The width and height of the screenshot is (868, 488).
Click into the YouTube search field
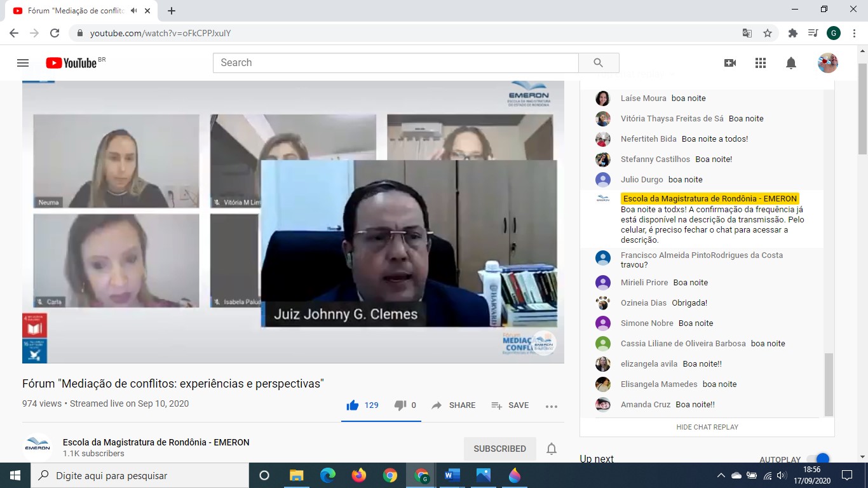[x=395, y=63]
